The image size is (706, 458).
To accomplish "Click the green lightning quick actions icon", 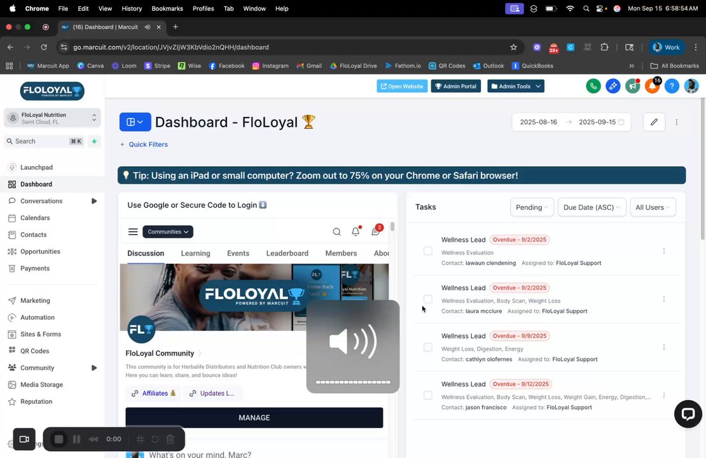I will [94, 141].
